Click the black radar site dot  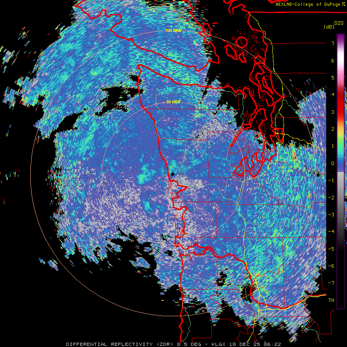173,174
